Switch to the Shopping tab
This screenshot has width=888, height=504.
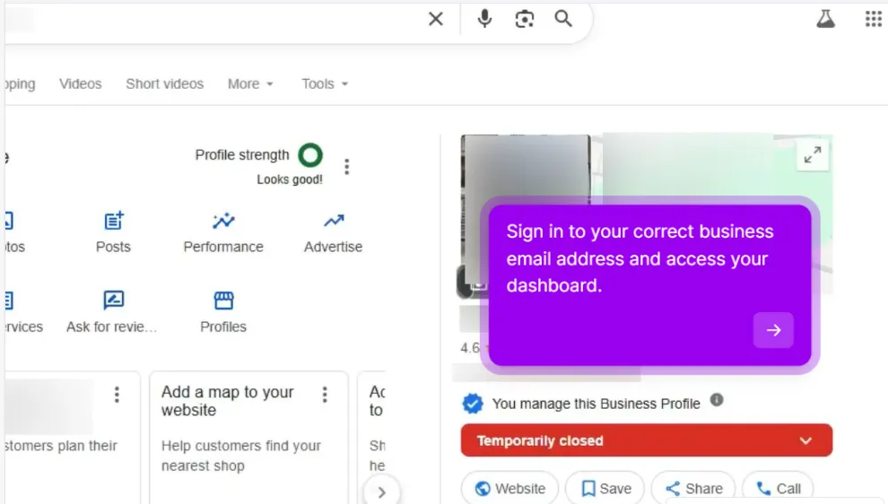coord(19,83)
